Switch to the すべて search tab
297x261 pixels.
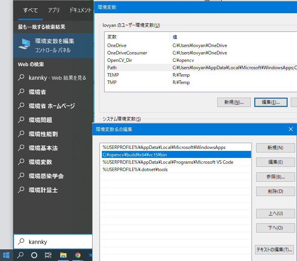[x=30, y=10]
